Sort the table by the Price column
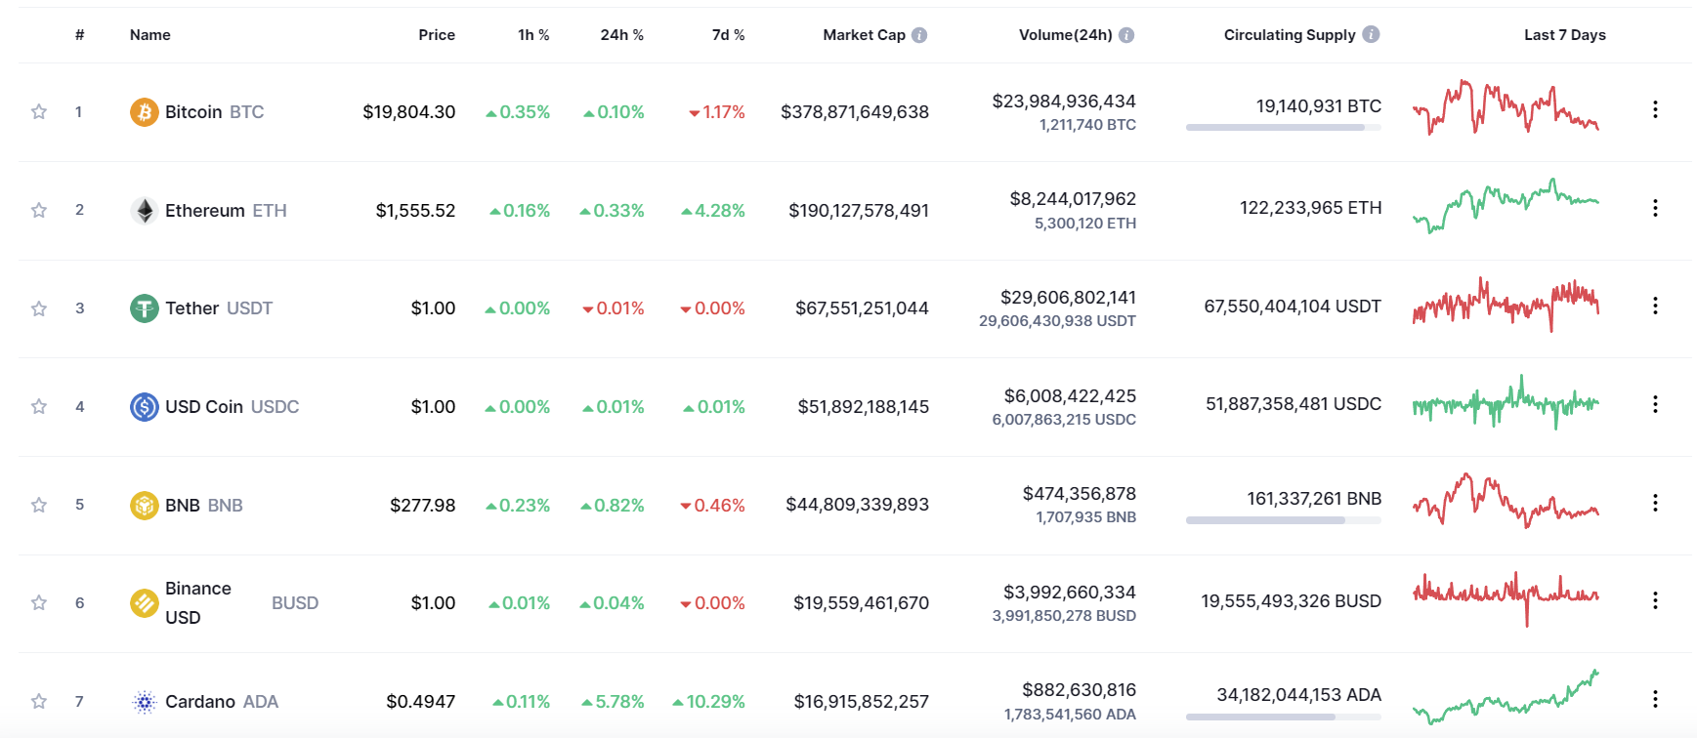The width and height of the screenshot is (1697, 738). [x=437, y=35]
